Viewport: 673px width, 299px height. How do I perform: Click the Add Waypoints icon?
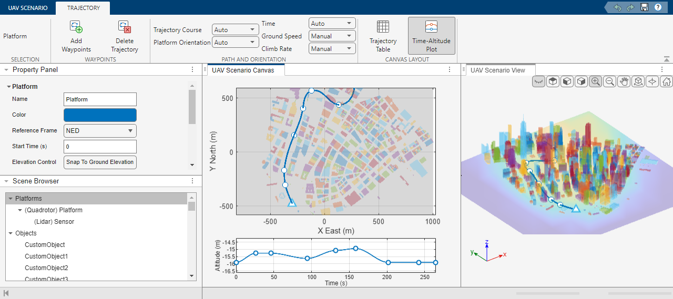(76, 27)
